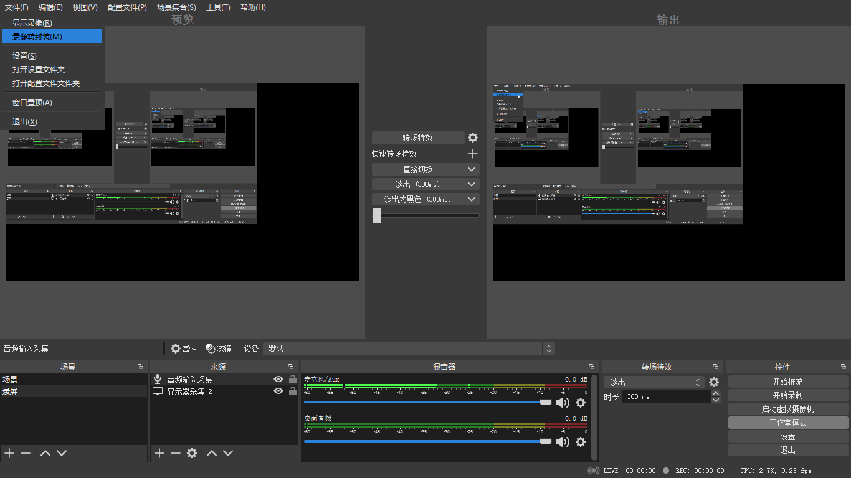Select 录像转封装(M) in the file menu

click(37, 37)
